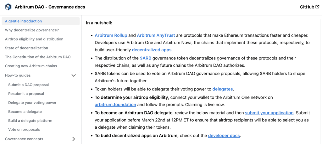Open Delegate your voting power guide
This screenshot has width=322, height=144.
coord(32,103)
